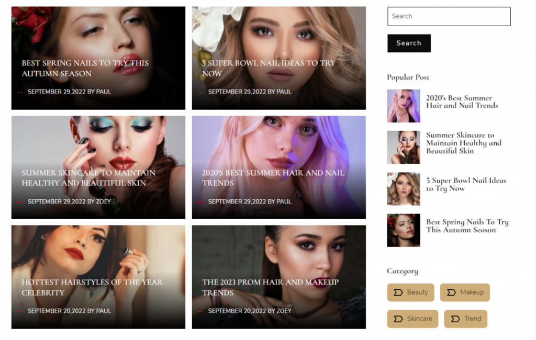Open "Summer Skincare To Maintain Healthy And Beautiful Skin"

pos(88,178)
